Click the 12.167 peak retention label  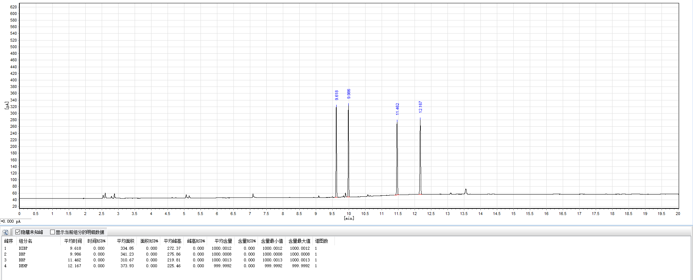point(420,107)
